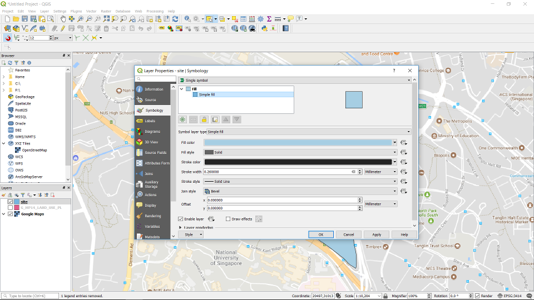534x300 pixels.
Task: Uncheck the Enable layer checkbox
Action: pos(181,219)
